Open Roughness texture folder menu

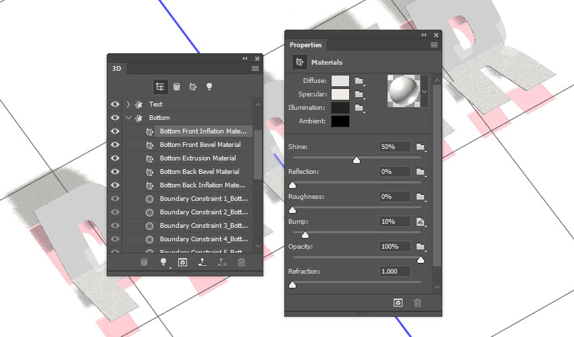point(421,197)
